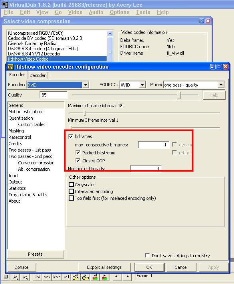Switch to the Decoder tab
Image resolution: width=234 pixels, height=284 pixels.
[38, 75]
